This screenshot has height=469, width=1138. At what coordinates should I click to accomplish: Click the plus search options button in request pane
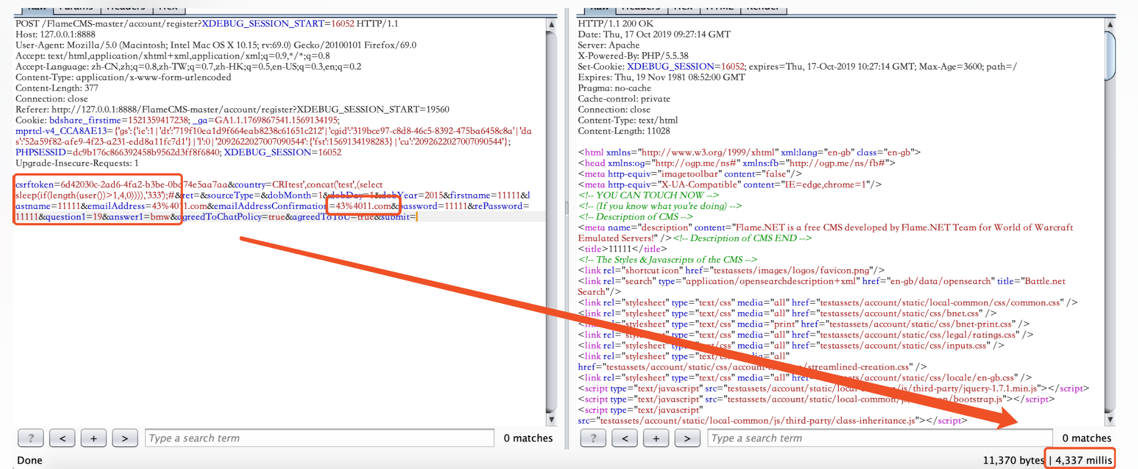[94, 438]
